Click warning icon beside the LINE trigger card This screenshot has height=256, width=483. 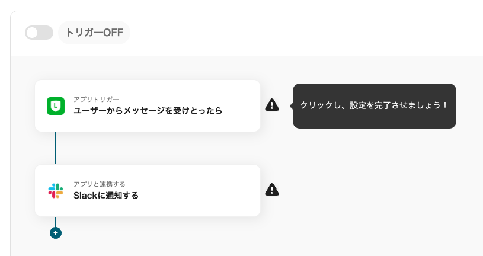click(x=272, y=105)
